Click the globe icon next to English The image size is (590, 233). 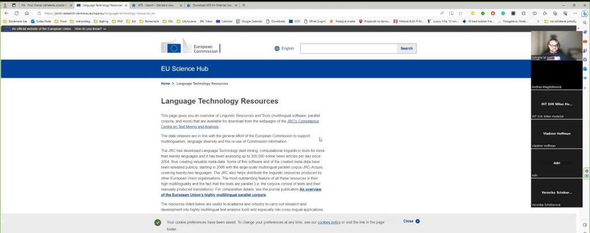click(277, 48)
